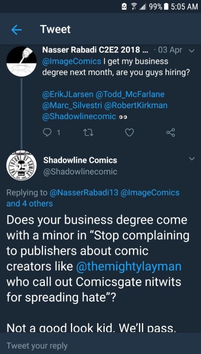Viewport: 201px width, 354px height.
Task: Open the @ImageComics mention in Nasser's tweet
Action: click(72, 61)
